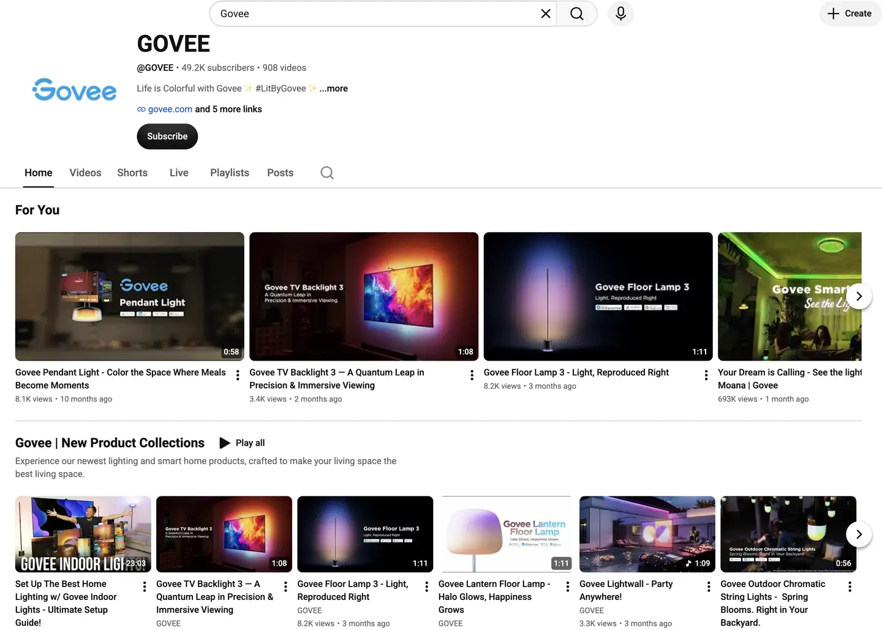The width and height of the screenshot is (882, 630).
Task: Play For You Floor Lamp 3 thumbnail
Action: click(x=598, y=296)
